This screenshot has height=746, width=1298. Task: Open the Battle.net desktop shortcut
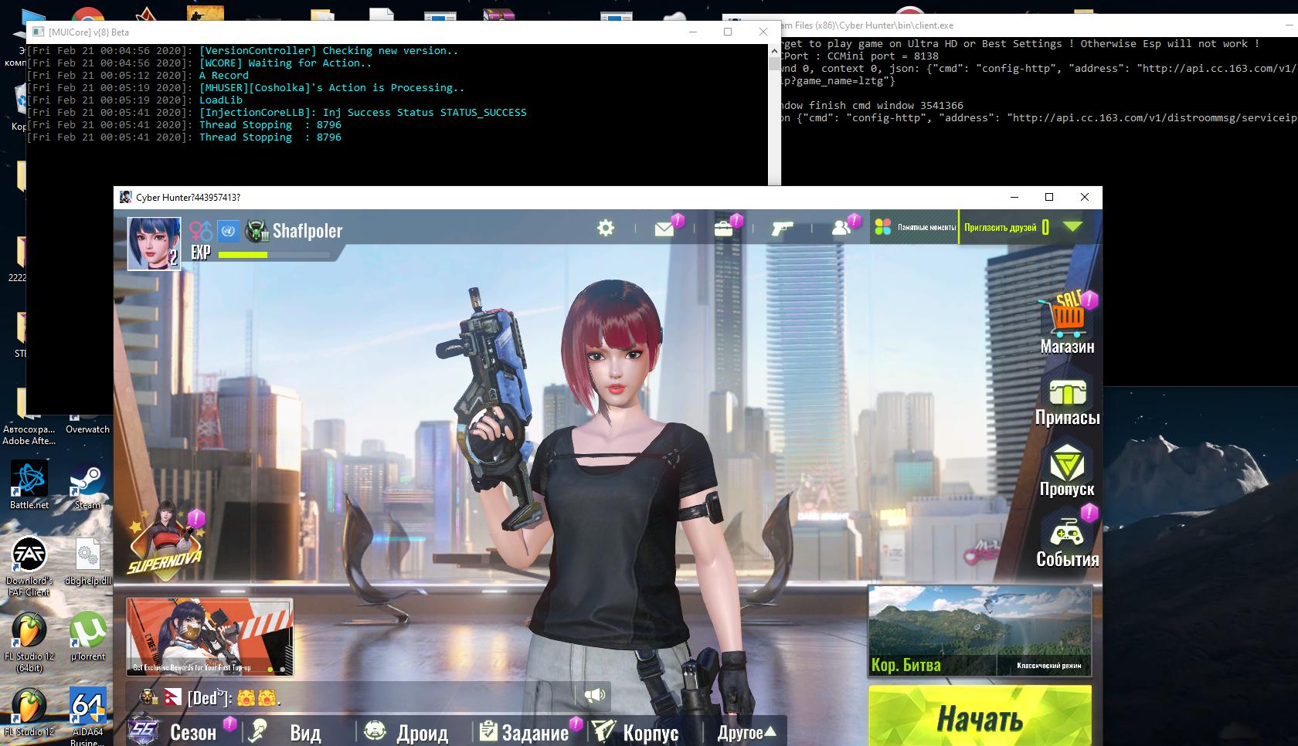(x=29, y=486)
